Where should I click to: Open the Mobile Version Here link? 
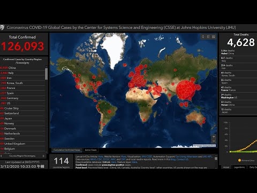pyautogui.click(x=124, y=157)
